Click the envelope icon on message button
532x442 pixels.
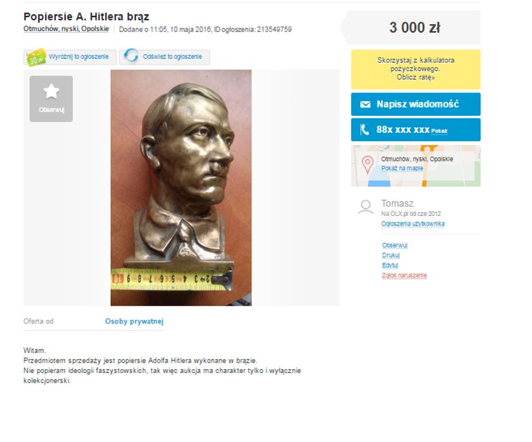[x=365, y=104]
